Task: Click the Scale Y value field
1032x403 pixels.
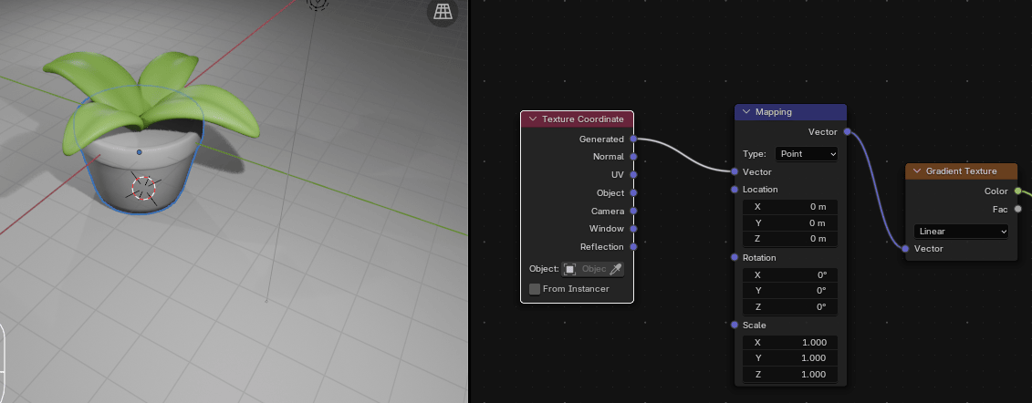Action: (x=789, y=358)
